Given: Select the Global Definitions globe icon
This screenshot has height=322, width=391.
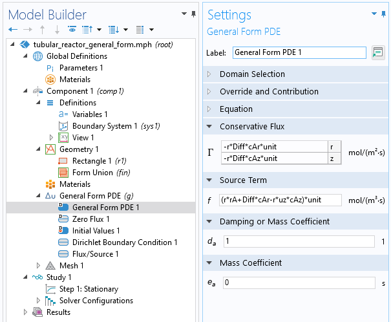Looking at the screenshot, I should point(37,56).
